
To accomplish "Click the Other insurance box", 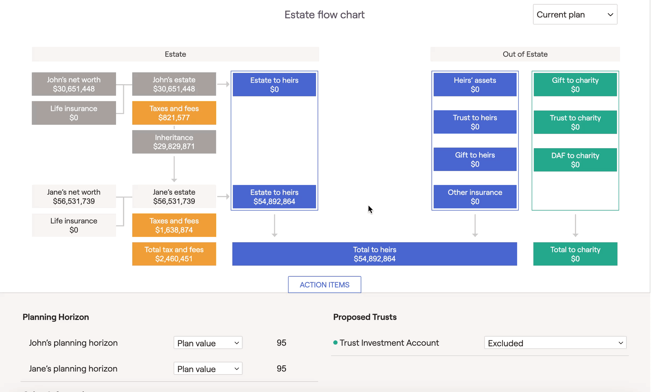I will tap(475, 197).
